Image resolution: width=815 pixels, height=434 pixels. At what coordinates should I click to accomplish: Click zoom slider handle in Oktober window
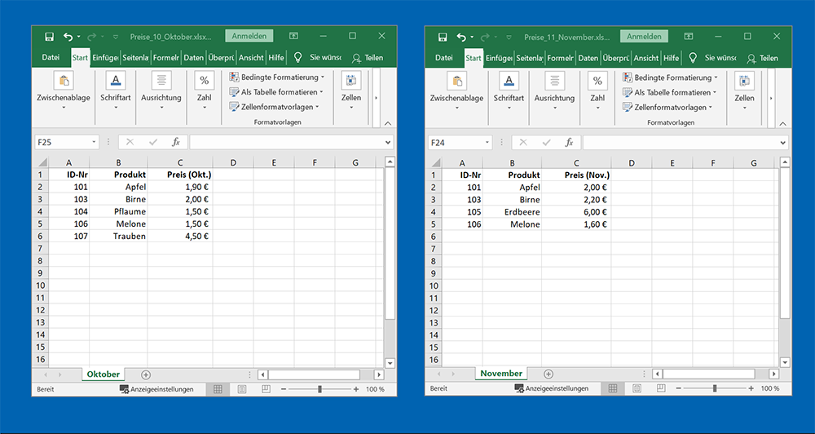pos(319,389)
